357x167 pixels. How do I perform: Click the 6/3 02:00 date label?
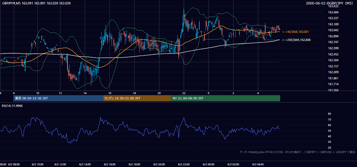point(233,164)
